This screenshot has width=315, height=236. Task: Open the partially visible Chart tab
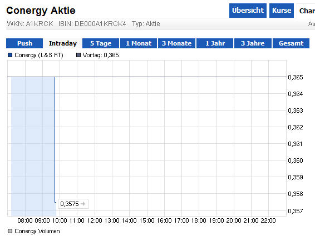(306, 11)
